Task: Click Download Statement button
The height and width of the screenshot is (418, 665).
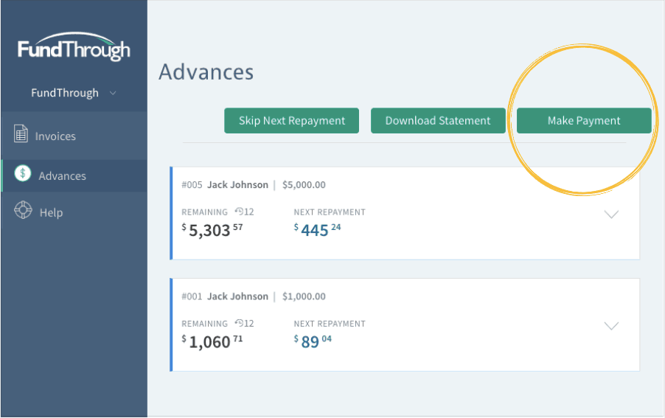Action: 438,121
